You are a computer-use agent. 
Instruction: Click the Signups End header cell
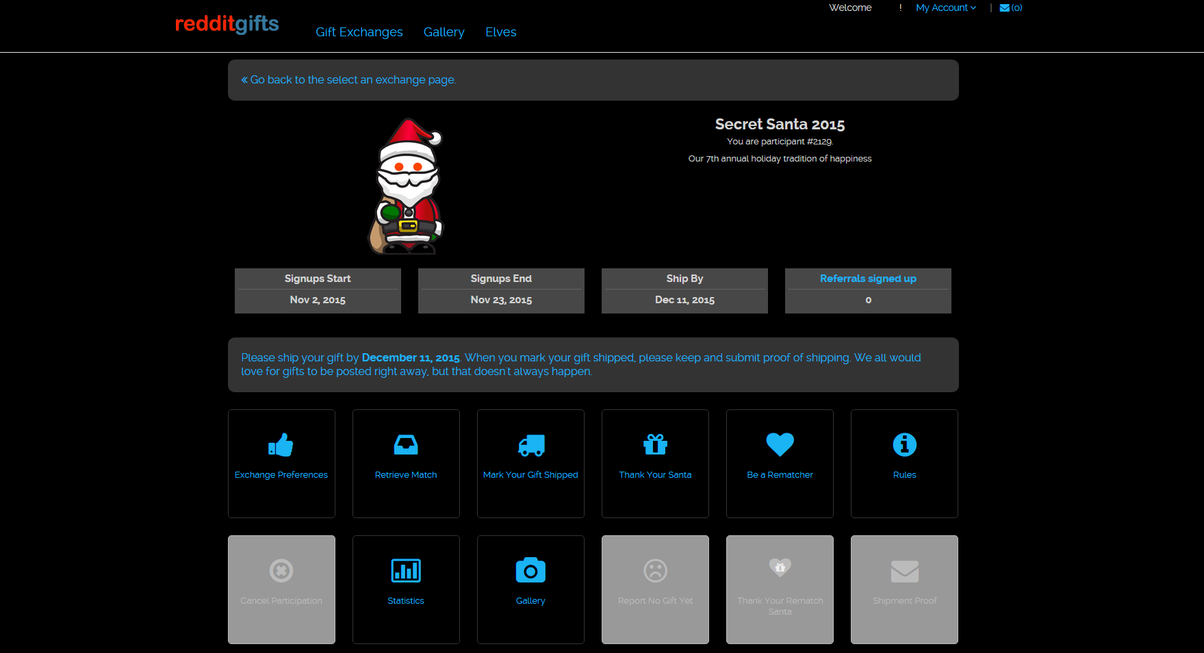tap(501, 279)
